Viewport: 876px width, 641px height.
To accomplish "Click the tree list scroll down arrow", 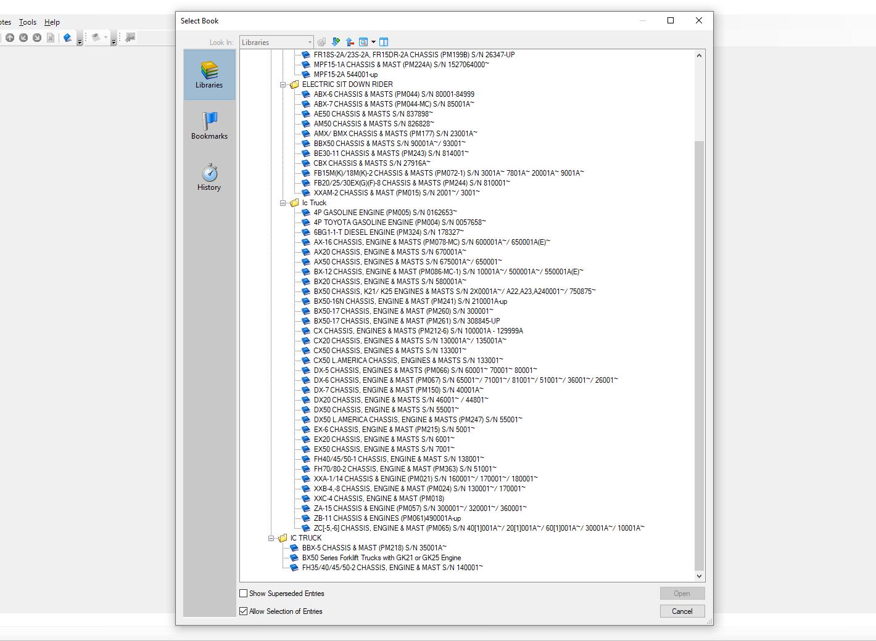I will 699,576.
